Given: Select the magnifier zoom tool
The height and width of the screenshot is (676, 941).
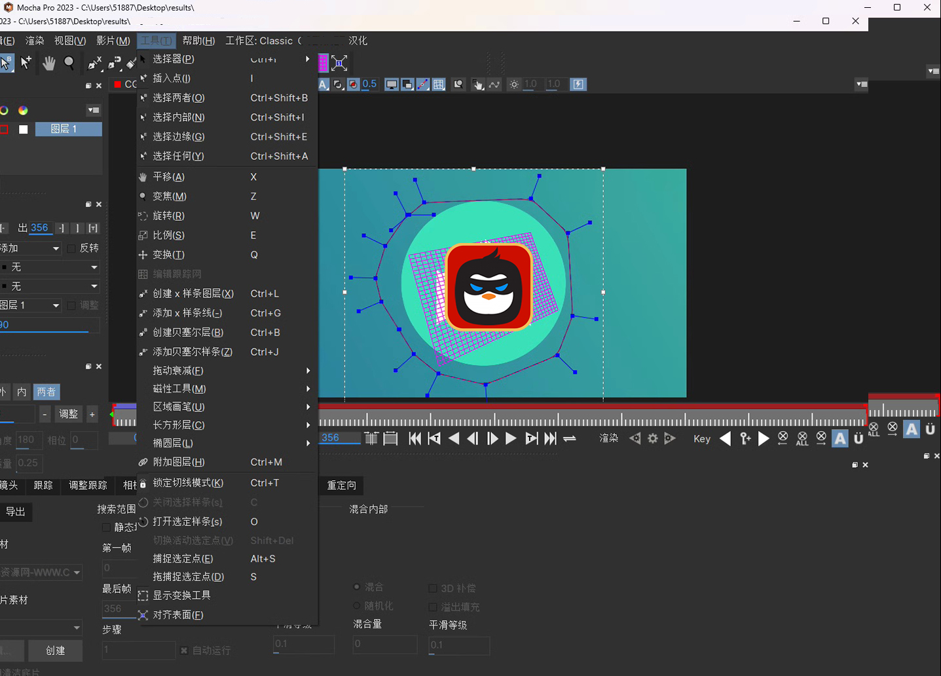Looking at the screenshot, I should [69, 63].
